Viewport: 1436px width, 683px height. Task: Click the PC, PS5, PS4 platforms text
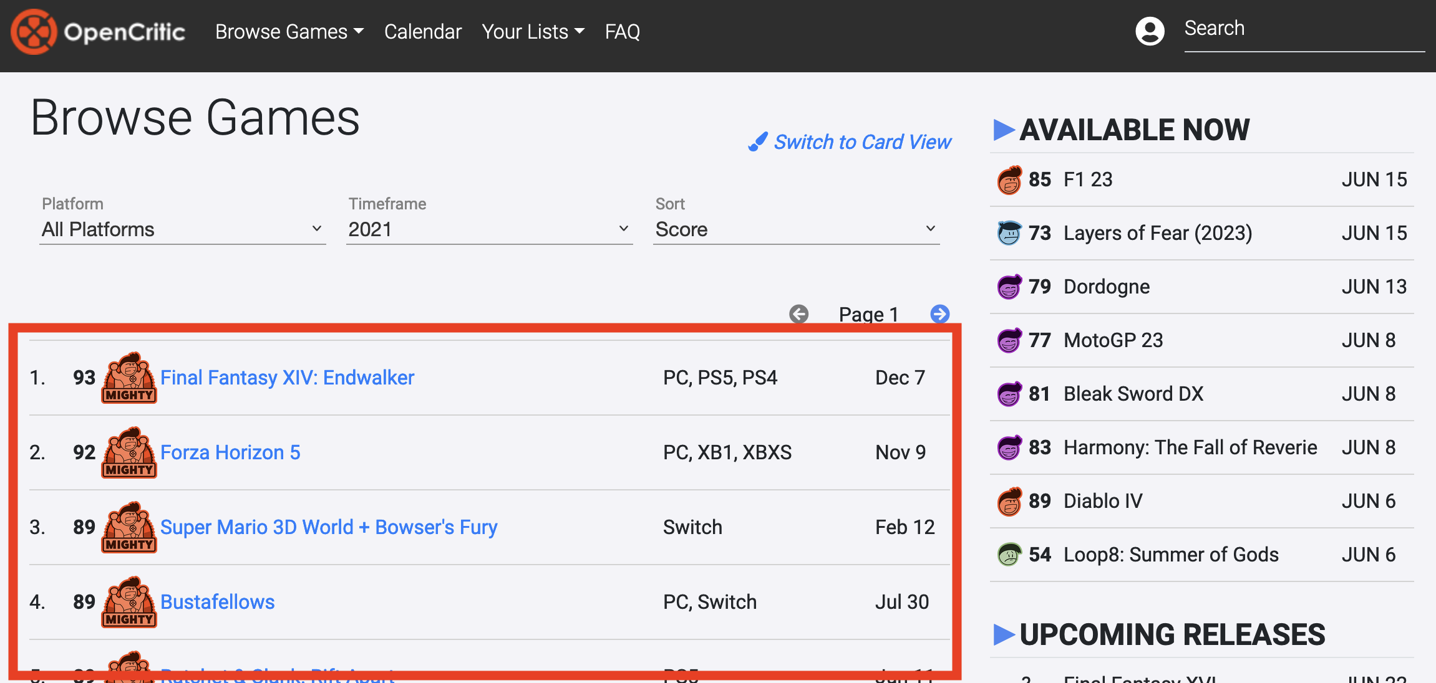click(720, 378)
